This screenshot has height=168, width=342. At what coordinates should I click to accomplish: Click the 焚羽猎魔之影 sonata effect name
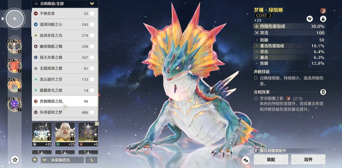(272, 99)
